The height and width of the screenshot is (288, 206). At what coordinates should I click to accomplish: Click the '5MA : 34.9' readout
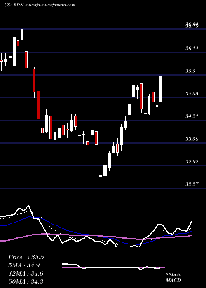[x=24, y=265]
